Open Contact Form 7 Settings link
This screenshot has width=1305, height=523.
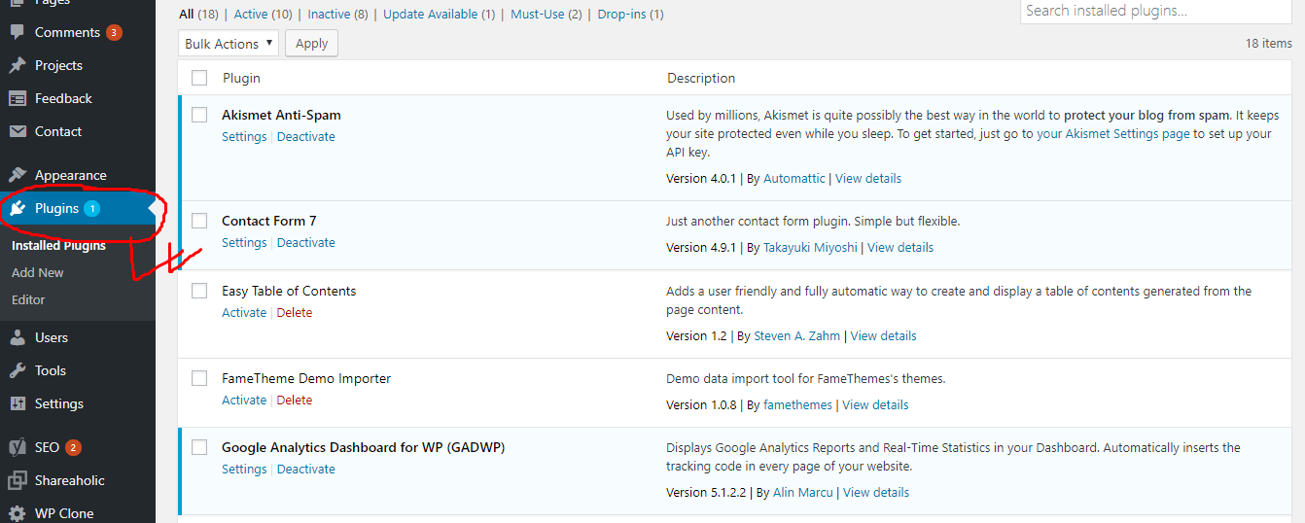point(244,243)
